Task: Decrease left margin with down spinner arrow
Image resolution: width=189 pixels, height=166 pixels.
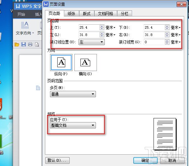Action: 102,36
